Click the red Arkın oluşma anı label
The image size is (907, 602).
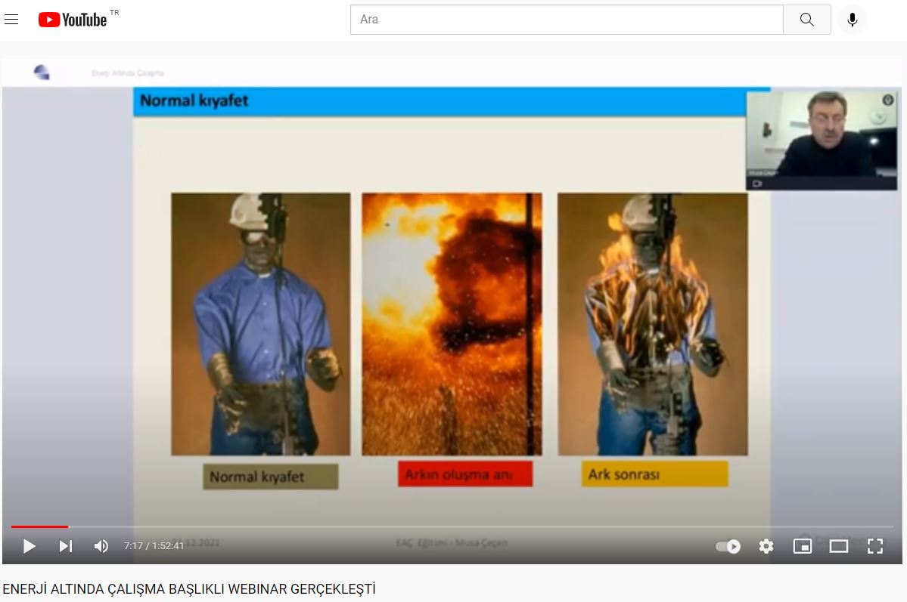[x=465, y=474]
